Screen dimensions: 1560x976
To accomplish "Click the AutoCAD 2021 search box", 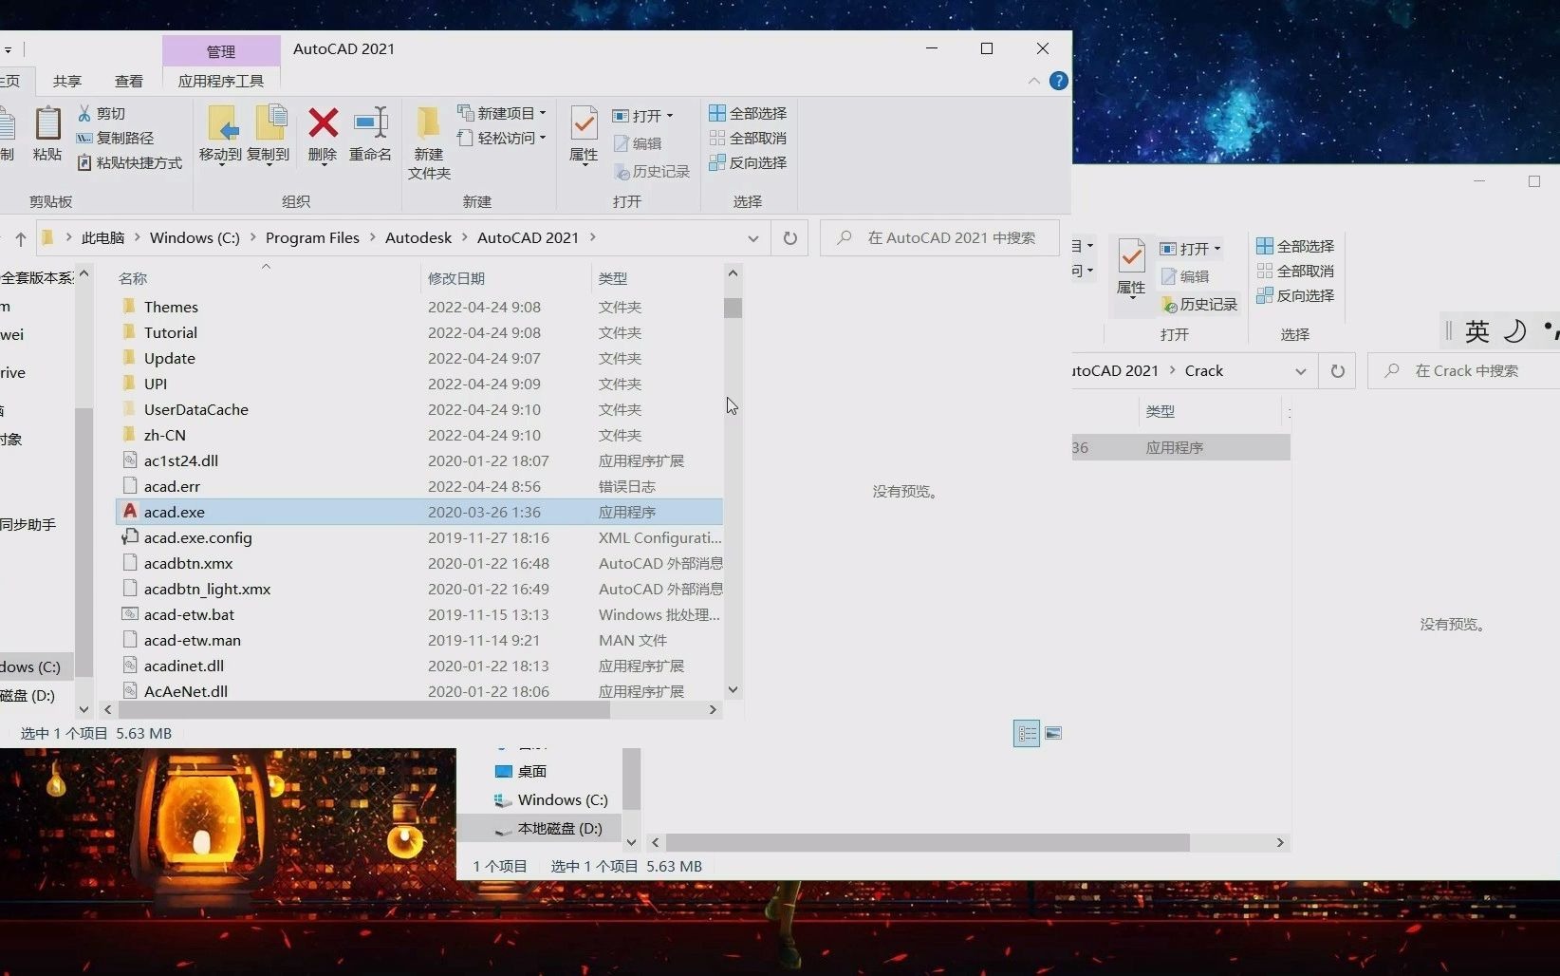I will point(939,237).
